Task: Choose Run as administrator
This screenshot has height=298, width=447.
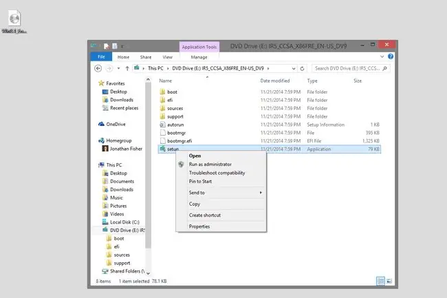Action: click(221, 164)
